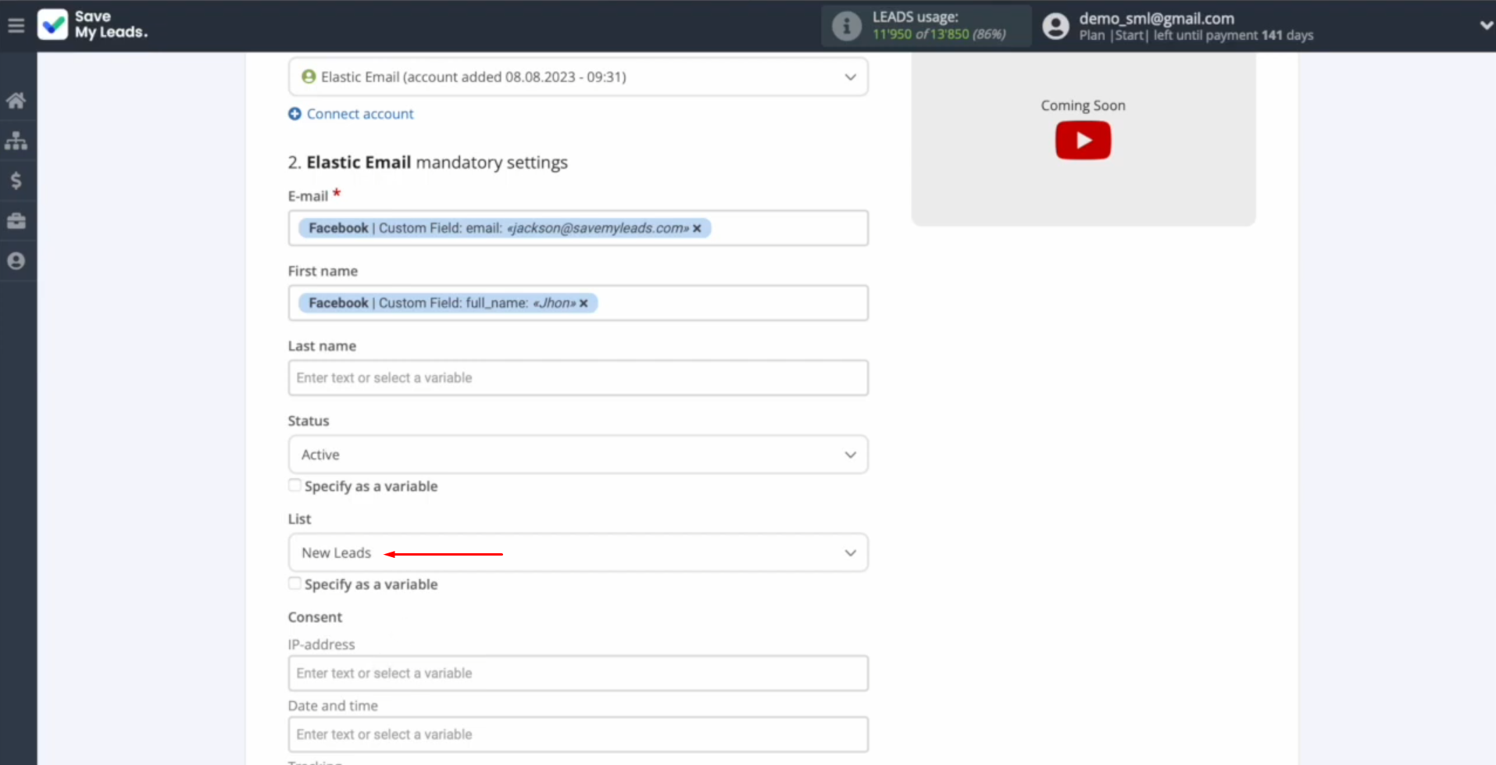This screenshot has height=765, width=1496.
Task: Open the Elastic Email account dropdown
Action: [578, 77]
